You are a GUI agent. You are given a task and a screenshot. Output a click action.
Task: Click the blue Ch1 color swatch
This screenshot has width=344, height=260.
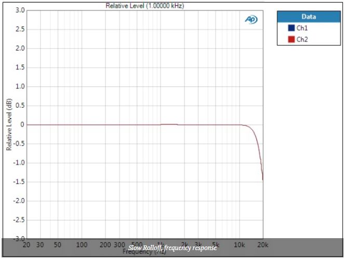(x=291, y=29)
